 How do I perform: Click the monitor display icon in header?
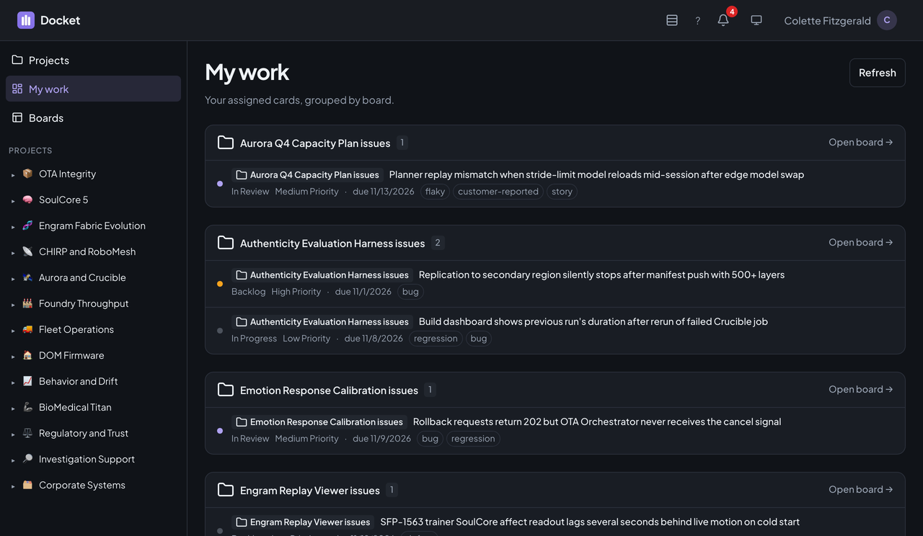[x=756, y=20]
